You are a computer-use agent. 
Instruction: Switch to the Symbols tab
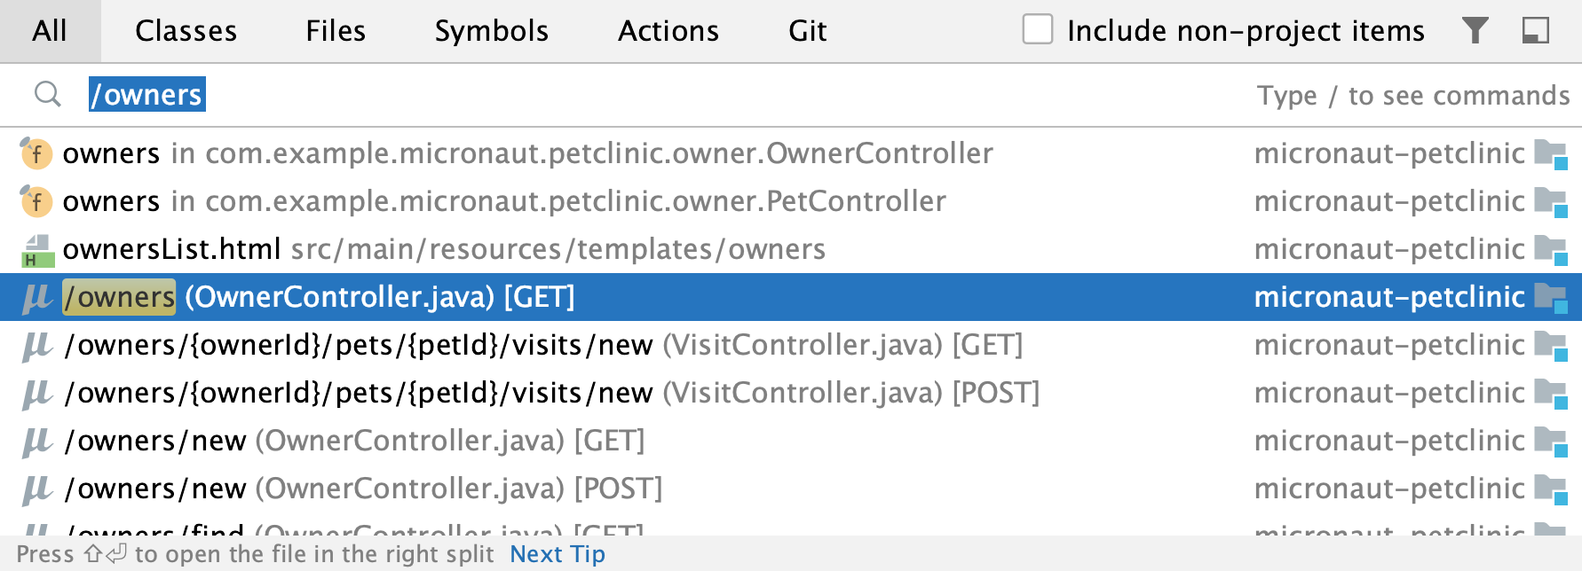pos(491,31)
